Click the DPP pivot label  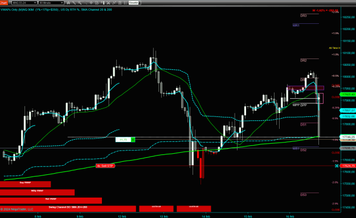click(x=304, y=105)
